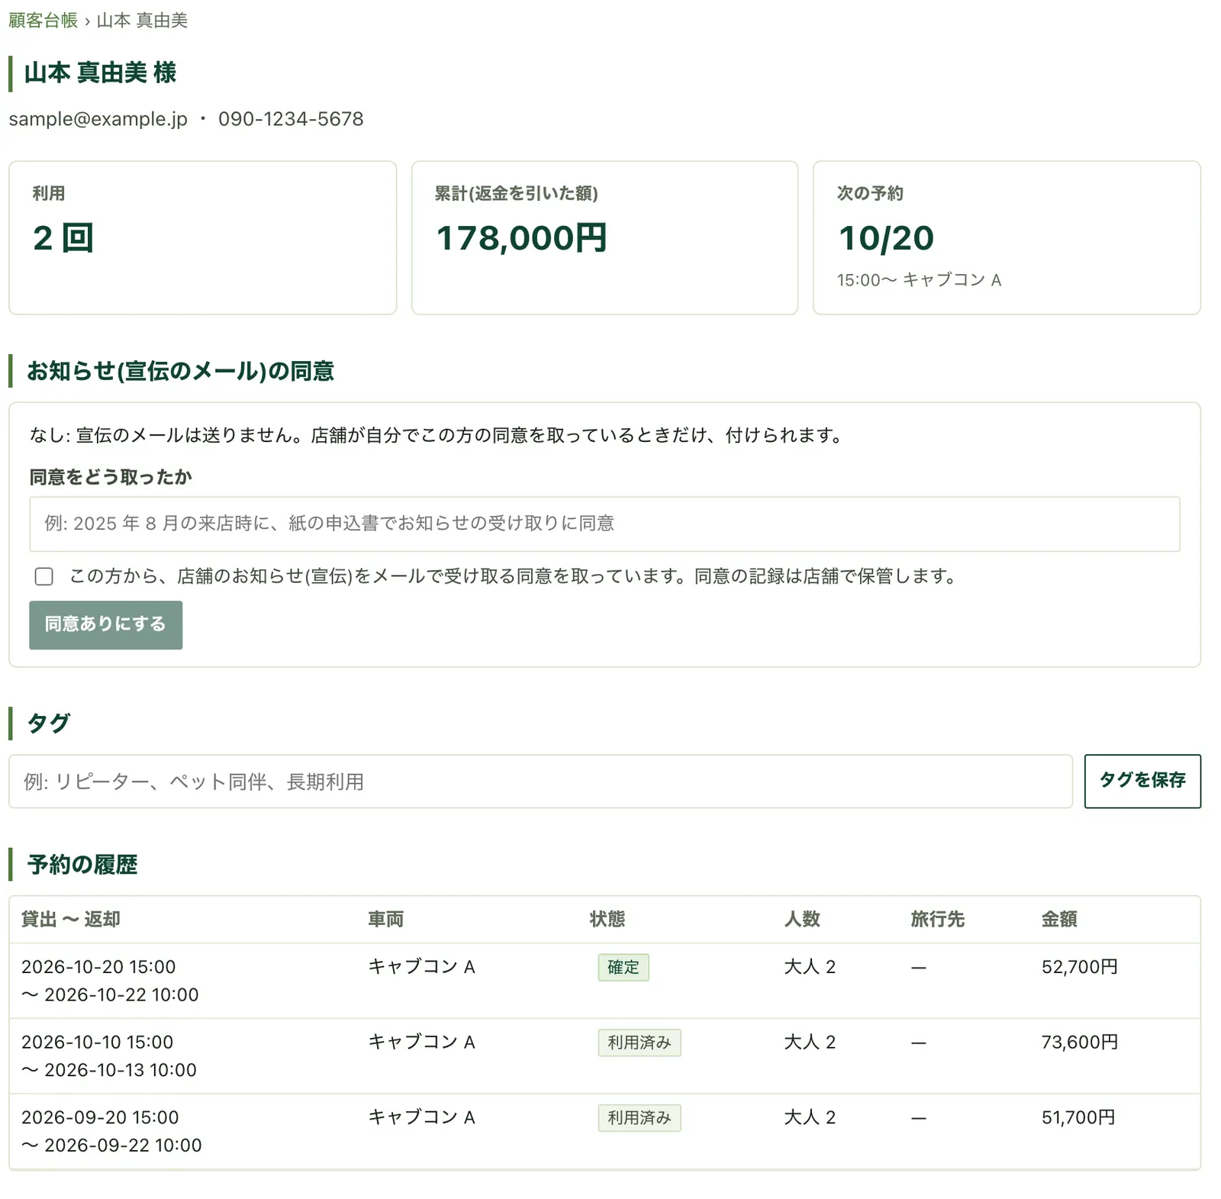Image resolution: width=1221 pixels, height=1199 pixels.
Task: Click the sample@example.jp email address
Action: click(x=98, y=119)
